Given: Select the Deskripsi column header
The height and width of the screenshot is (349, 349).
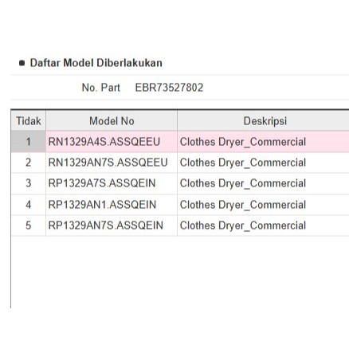Looking at the screenshot, I should click(x=263, y=121).
